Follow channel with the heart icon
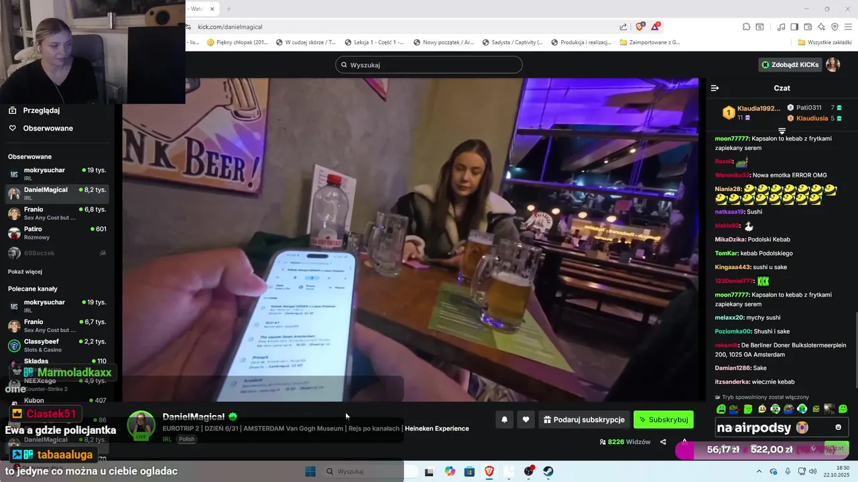Viewport: 858px width, 482px height. point(526,420)
